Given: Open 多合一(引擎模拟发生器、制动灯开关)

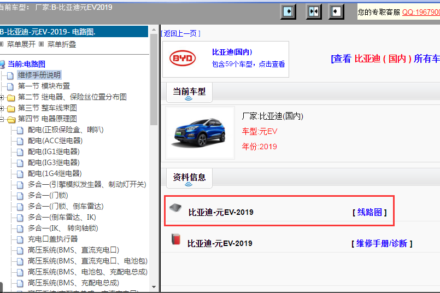Looking at the screenshot, I should [87, 184].
